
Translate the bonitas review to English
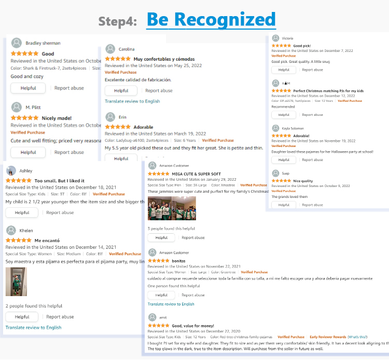[171, 304]
